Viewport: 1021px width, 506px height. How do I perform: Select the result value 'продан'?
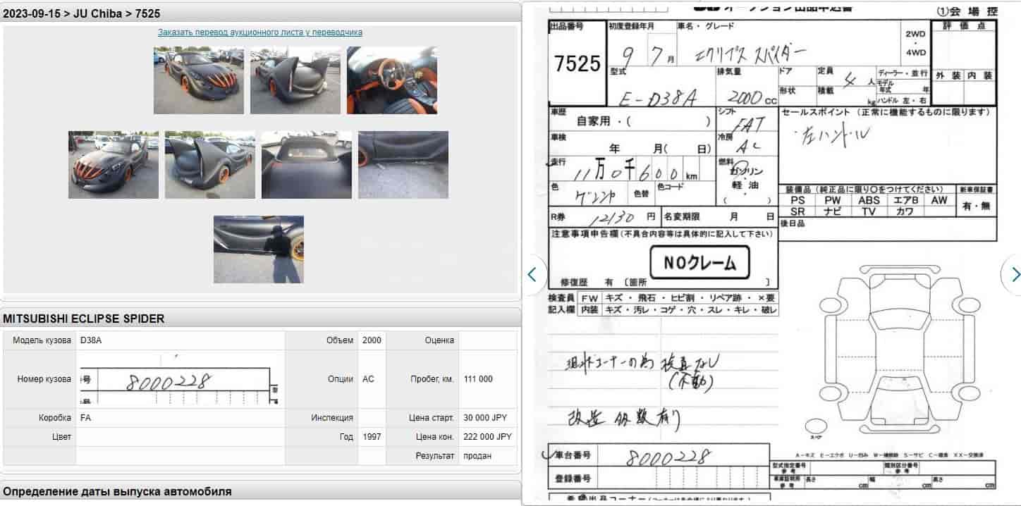478,456
